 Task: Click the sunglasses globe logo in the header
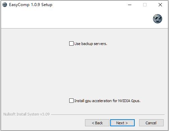click(158, 19)
